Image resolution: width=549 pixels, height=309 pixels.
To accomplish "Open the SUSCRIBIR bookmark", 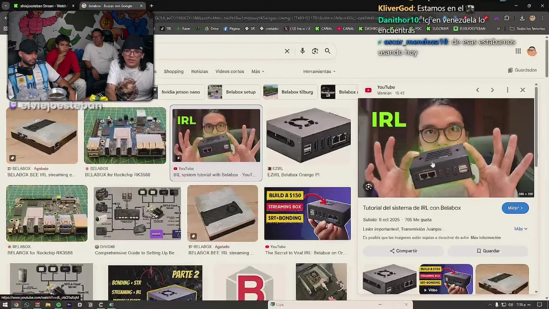I will point(437,29).
